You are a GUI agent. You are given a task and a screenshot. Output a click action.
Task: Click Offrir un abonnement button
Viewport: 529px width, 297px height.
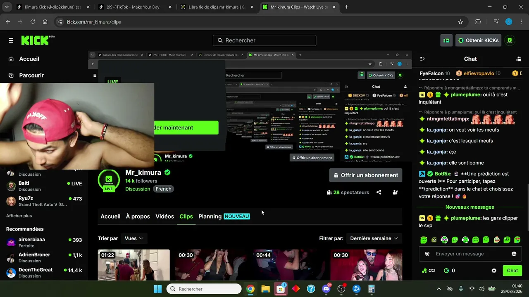(x=366, y=175)
